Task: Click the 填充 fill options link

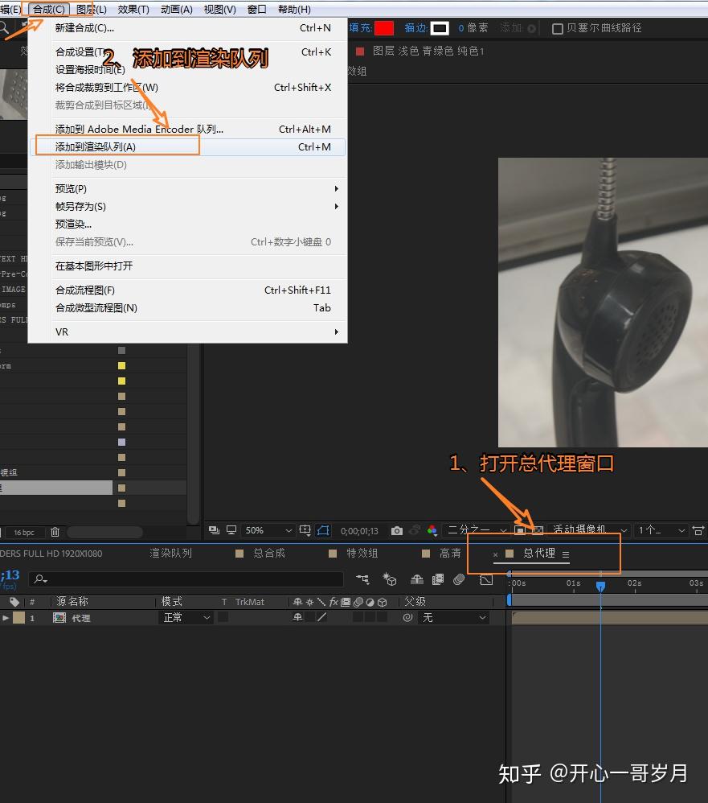Action: 361,27
